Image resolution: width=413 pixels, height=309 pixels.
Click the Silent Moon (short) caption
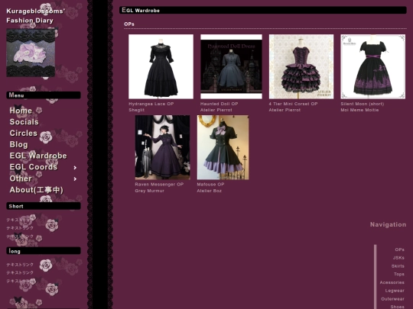point(363,104)
